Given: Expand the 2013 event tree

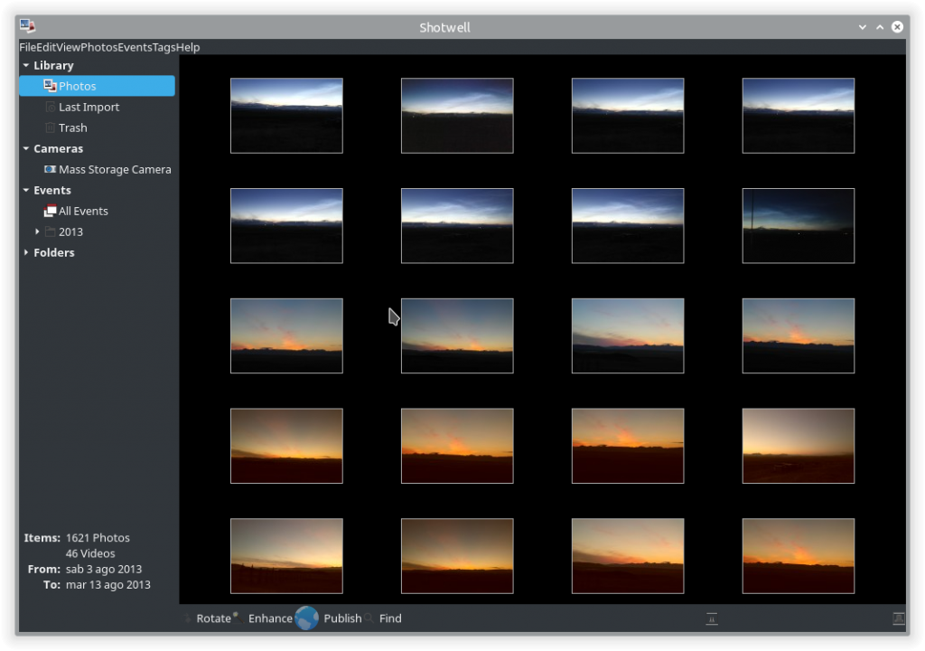Looking at the screenshot, I should pyautogui.click(x=36, y=231).
